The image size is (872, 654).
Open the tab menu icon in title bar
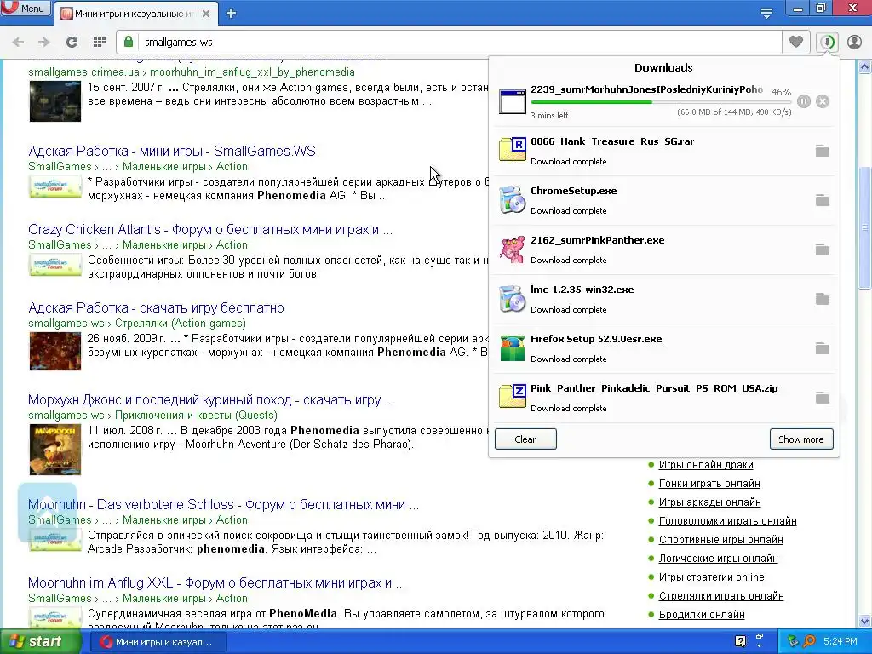coord(766,14)
